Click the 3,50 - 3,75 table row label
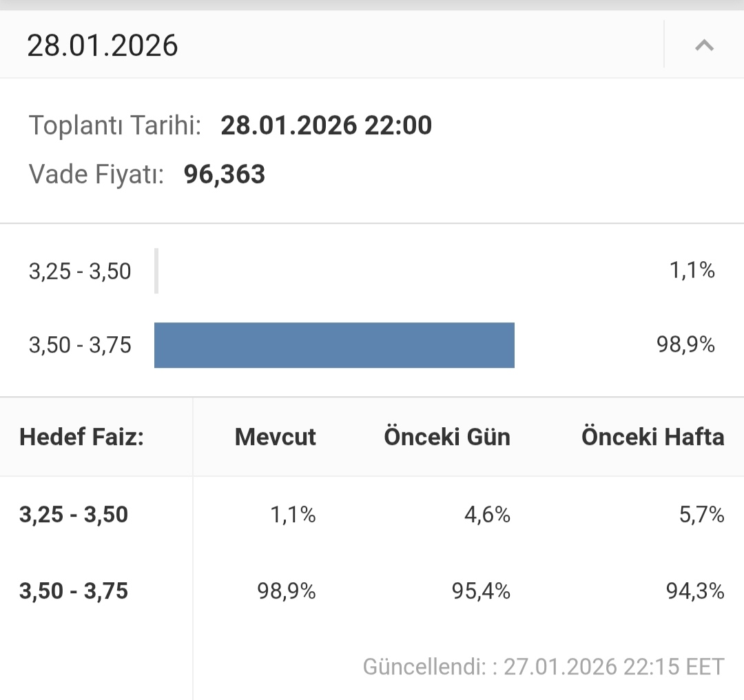Image resolution: width=744 pixels, height=700 pixels. pos(74,591)
